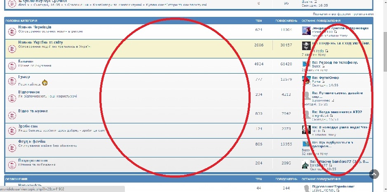This screenshot has width=387, height=192.
Task: Click view-latest-post icon next to Buxx
Action: (x=324, y=66)
